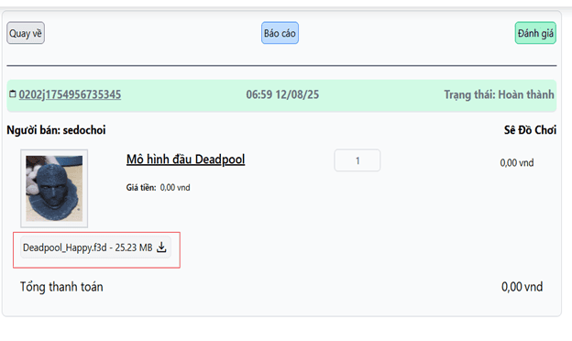Viewport: 572px width, 341px height.
Task: Click the red highlighted box around the file
Action: coord(96,250)
